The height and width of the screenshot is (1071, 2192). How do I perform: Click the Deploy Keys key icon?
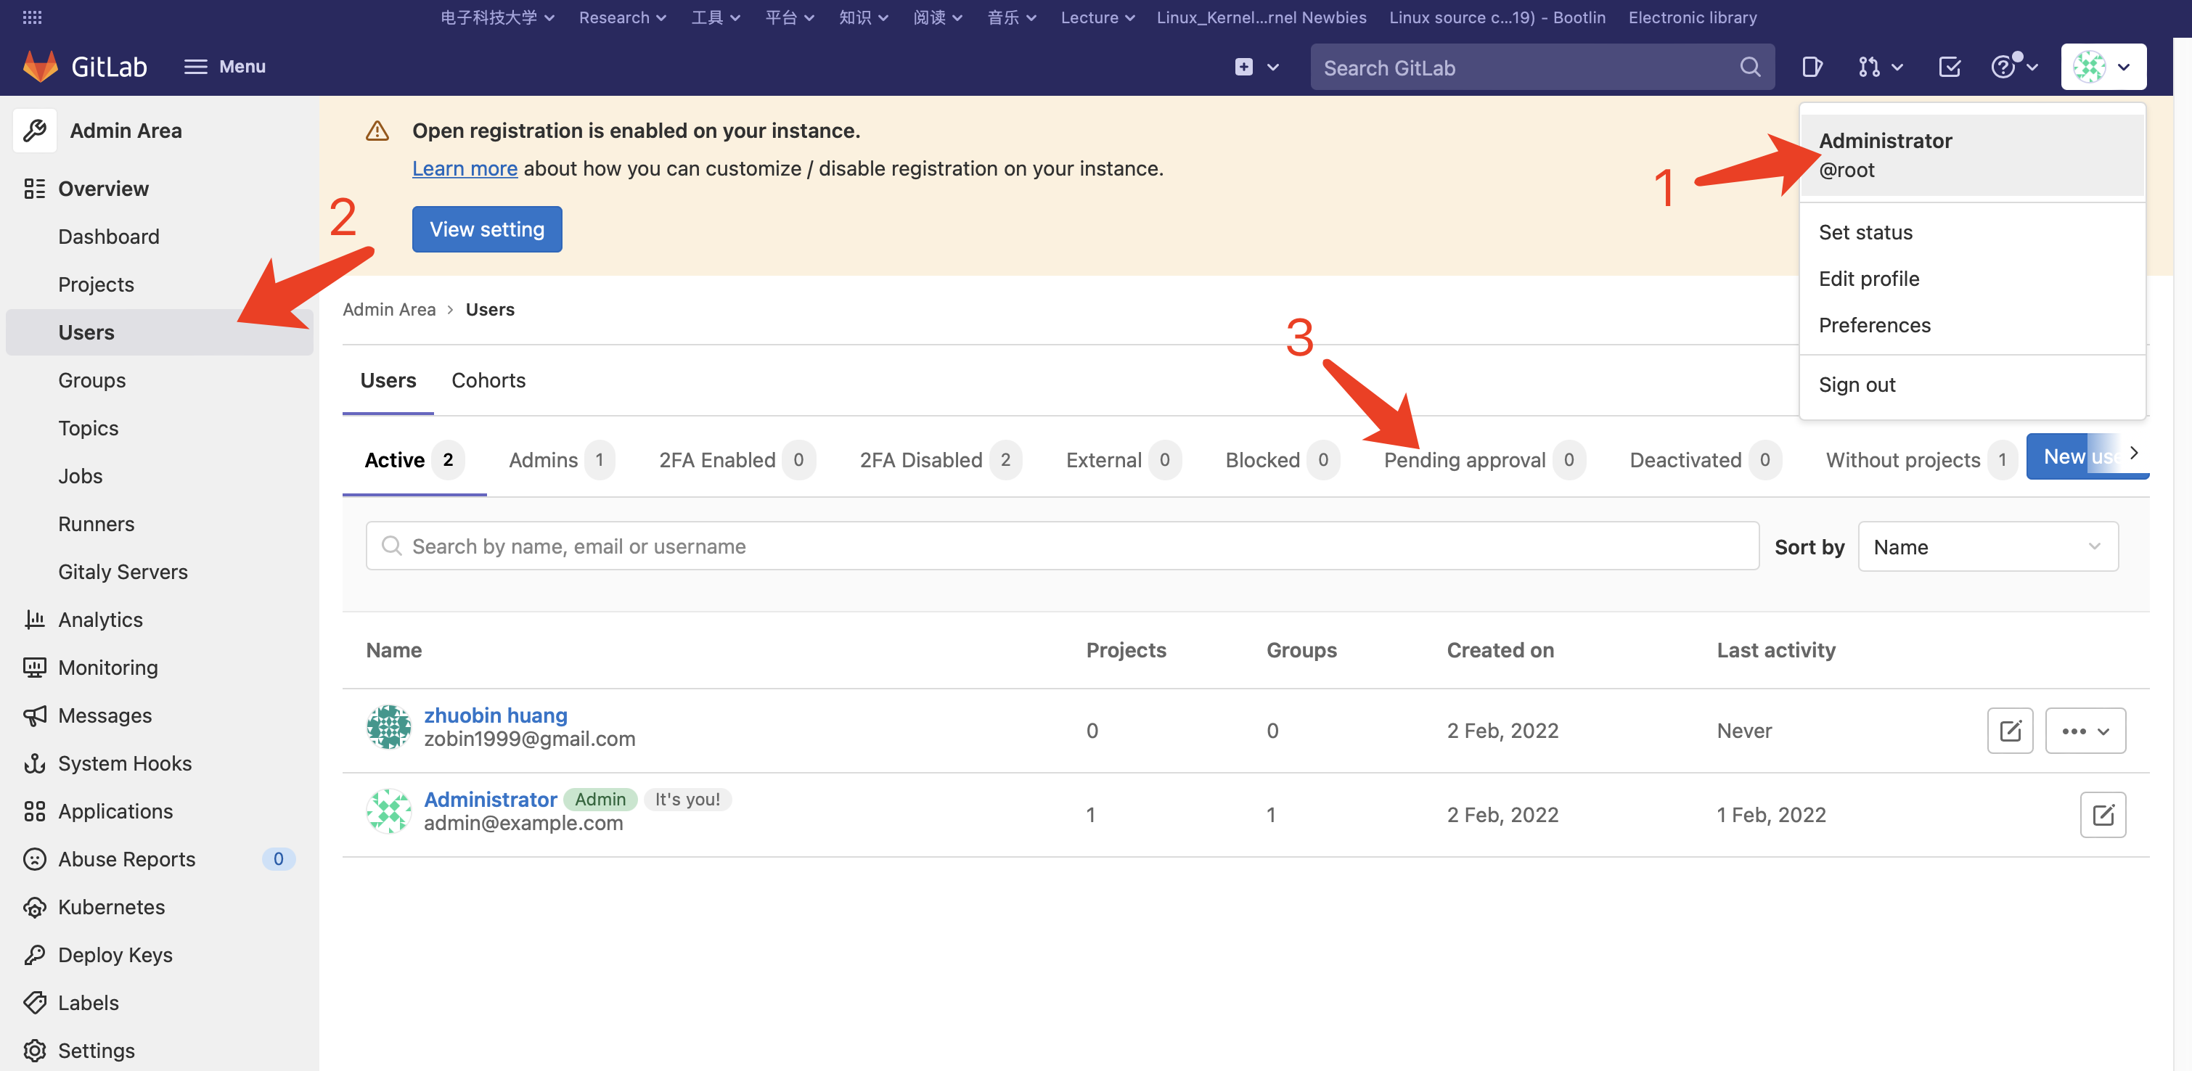pos(34,954)
